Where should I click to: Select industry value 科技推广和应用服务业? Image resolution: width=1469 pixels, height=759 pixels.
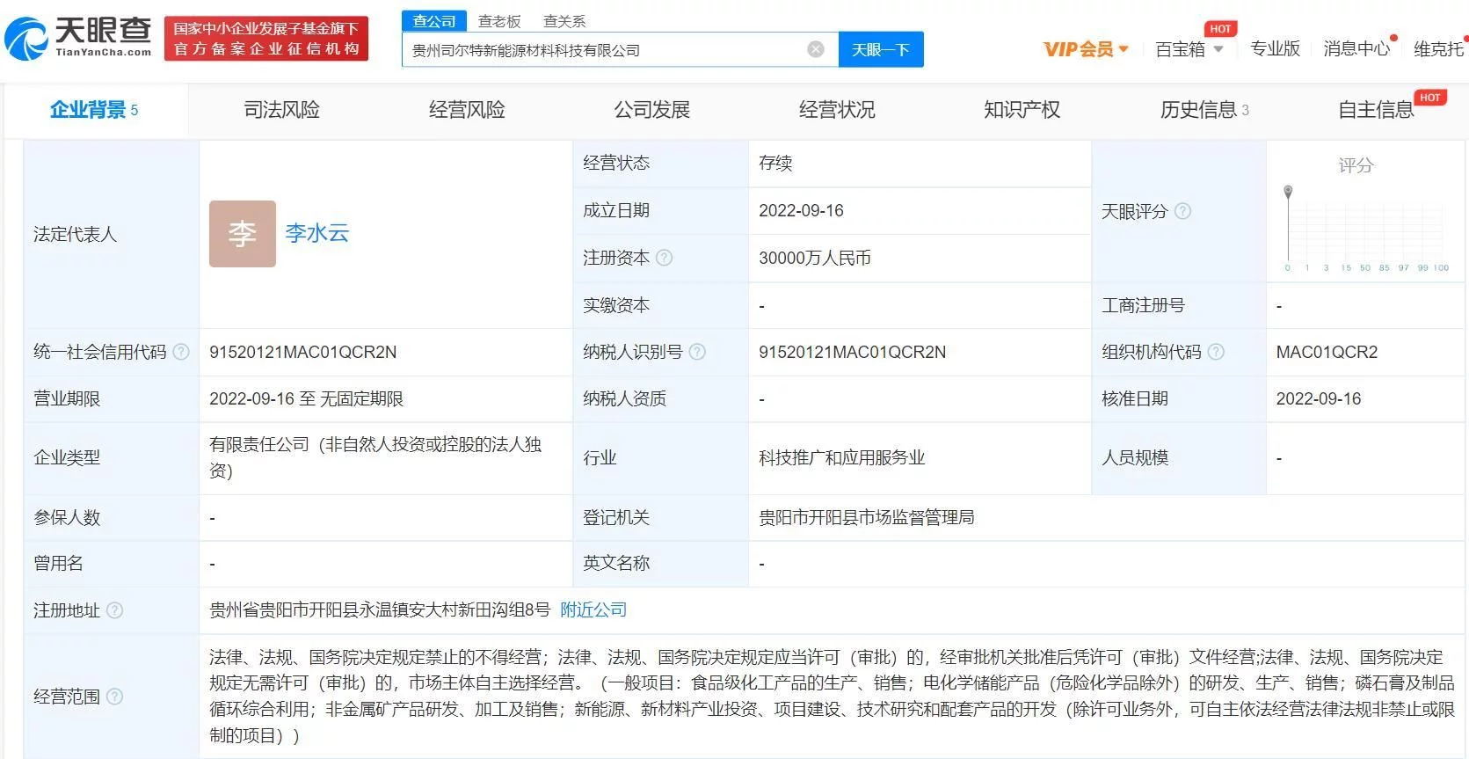point(841,457)
